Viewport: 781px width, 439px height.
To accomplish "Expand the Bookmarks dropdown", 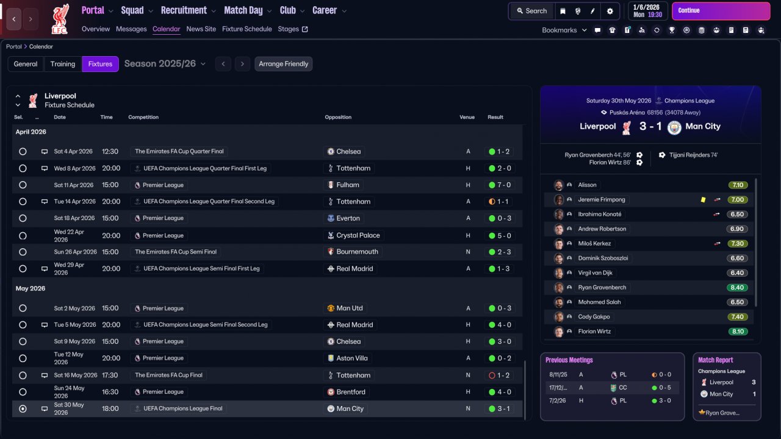I will (x=564, y=30).
